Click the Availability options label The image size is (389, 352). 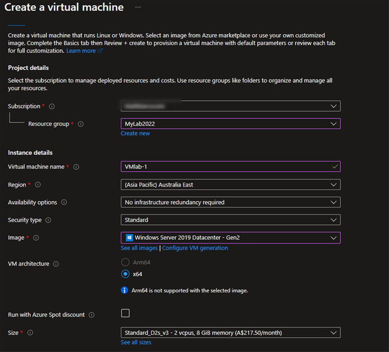point(33,202)
